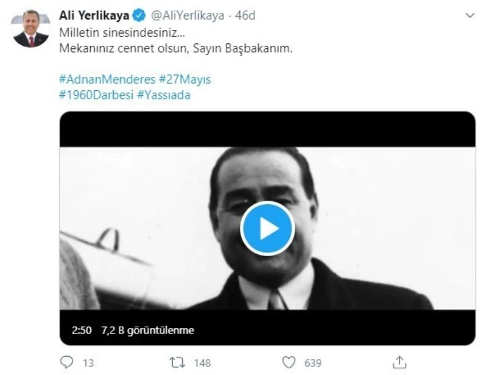This screenshot has width=487, height=375.
Task: Click the blue verified badge
Action: pos(139,15)
